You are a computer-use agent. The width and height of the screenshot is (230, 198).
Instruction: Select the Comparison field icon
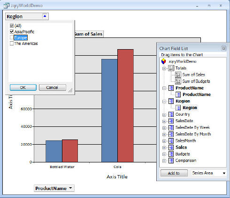(171, 161)
